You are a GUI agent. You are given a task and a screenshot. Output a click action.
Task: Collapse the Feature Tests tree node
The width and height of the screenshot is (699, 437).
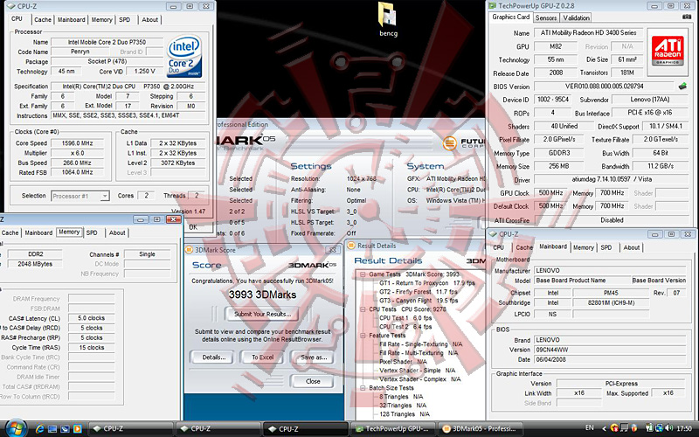(363, 336)
